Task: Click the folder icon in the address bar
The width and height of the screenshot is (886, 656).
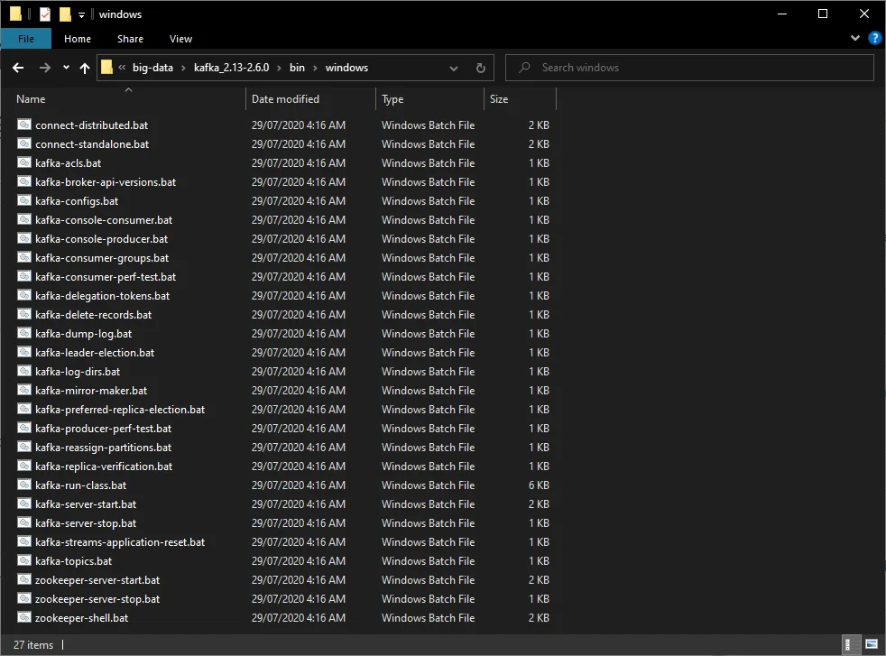Action: pyautogui.click(x=106, y=67)
